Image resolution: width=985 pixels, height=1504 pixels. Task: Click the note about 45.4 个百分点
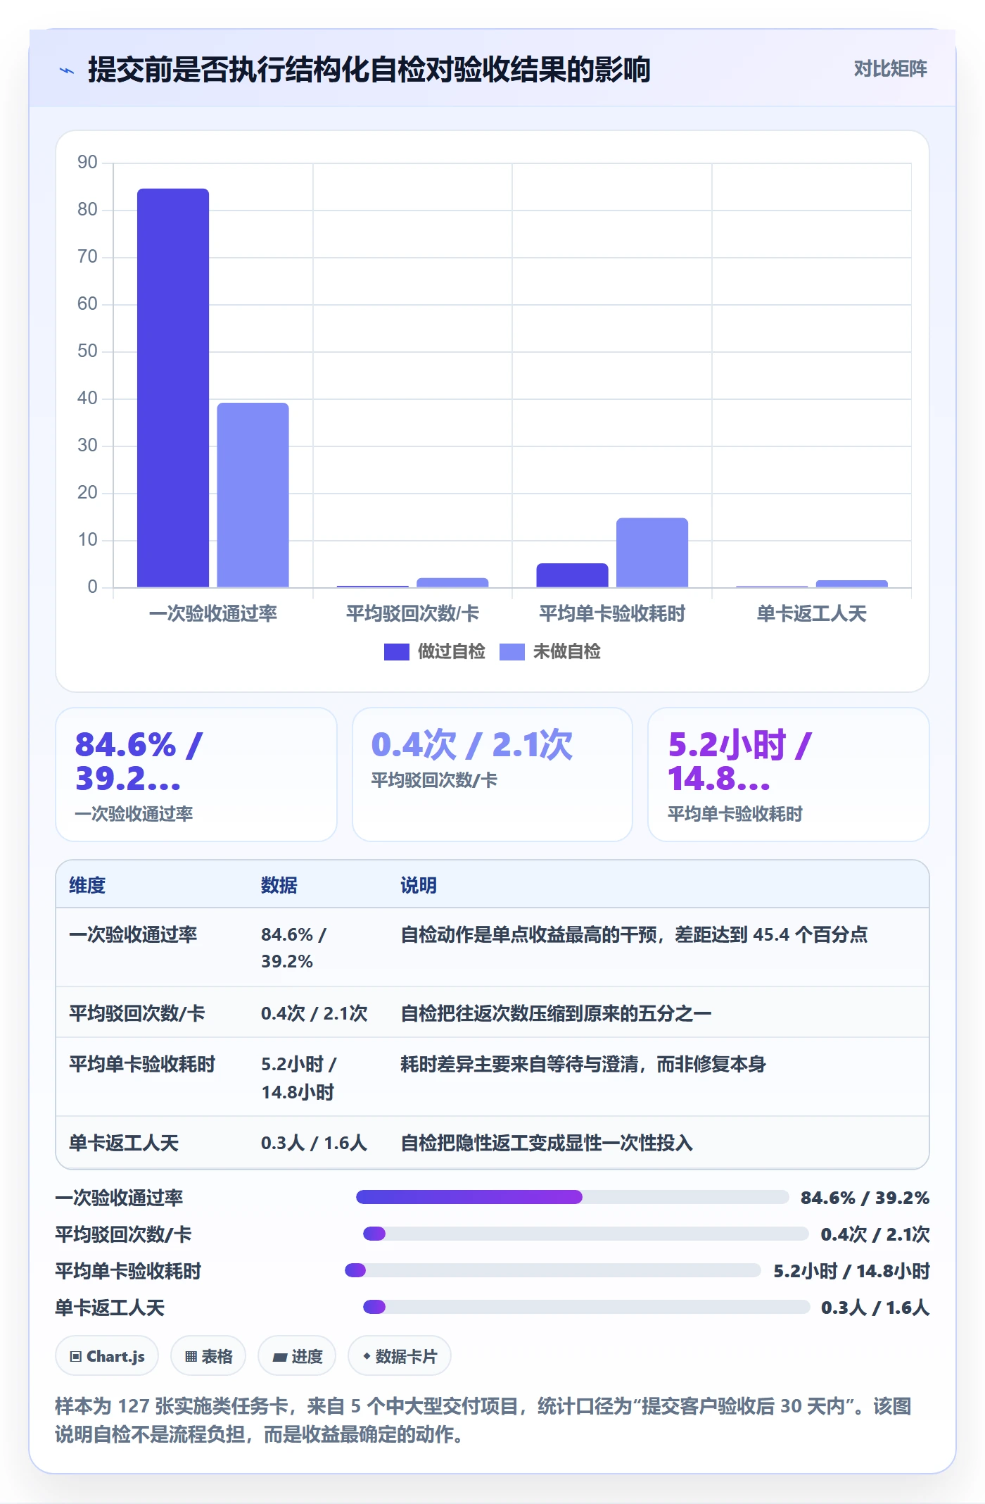634,934
